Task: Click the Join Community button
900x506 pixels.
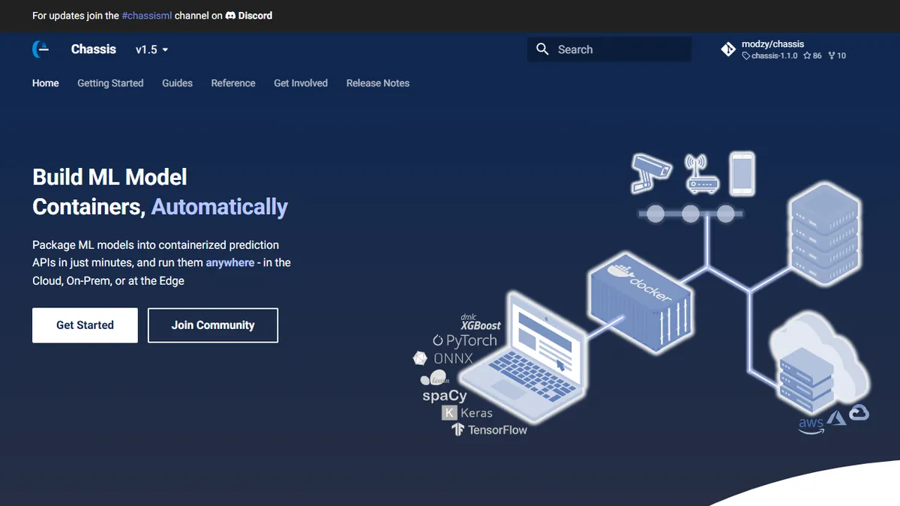Action: coord(213,325)
